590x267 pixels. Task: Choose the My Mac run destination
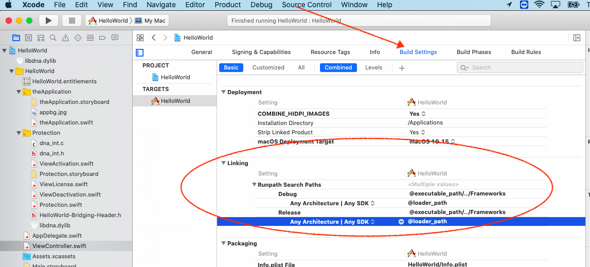point(151,21)
